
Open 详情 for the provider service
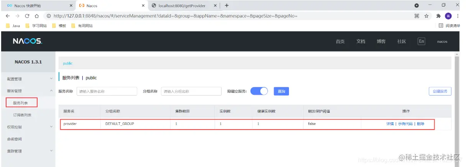[x=390, y=124]
